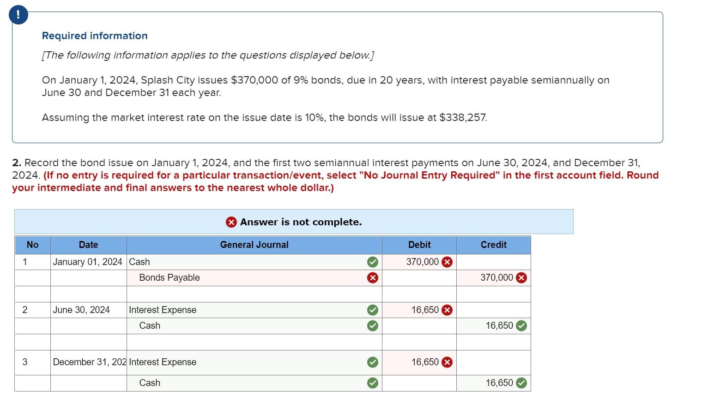Screen dimensions: 714x416
Task: Click red X next to 370,000 debit
Action: pos(447,262)
